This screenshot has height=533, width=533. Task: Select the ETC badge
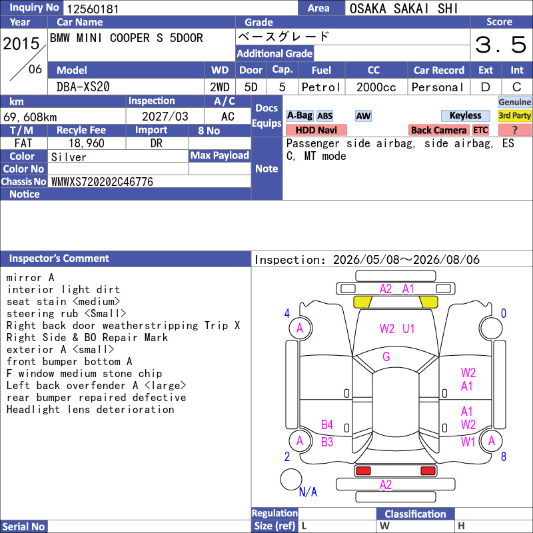(x=480, y=130)
